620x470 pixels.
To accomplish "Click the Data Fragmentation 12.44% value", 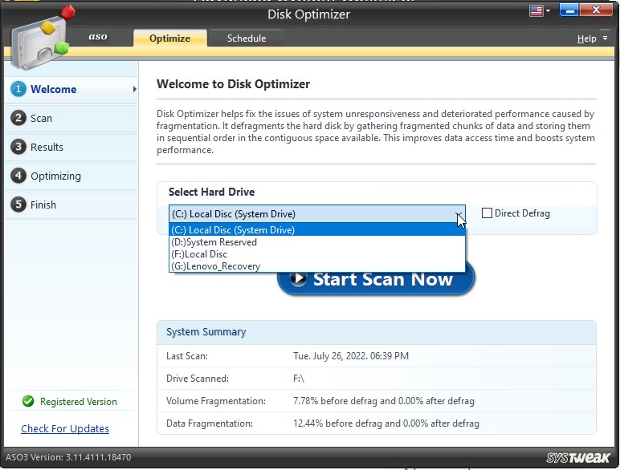I will point(386,423).
